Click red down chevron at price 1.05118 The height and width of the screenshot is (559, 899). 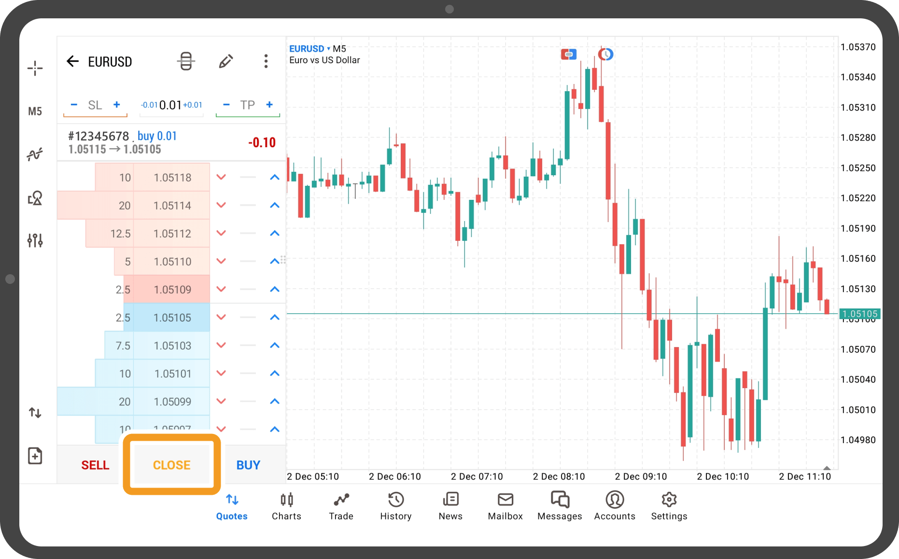coord(221,177)
